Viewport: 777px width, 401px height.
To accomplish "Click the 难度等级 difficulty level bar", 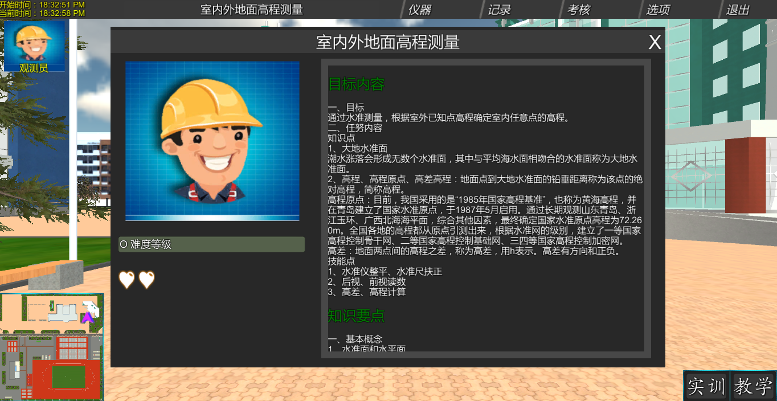I will point(211,244).
